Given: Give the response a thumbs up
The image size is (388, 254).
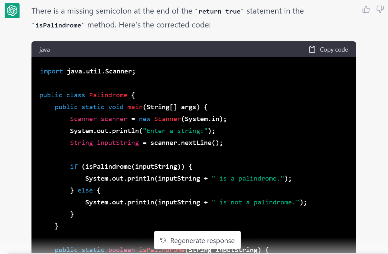Looking at the screenshot, I should point(366,10).
